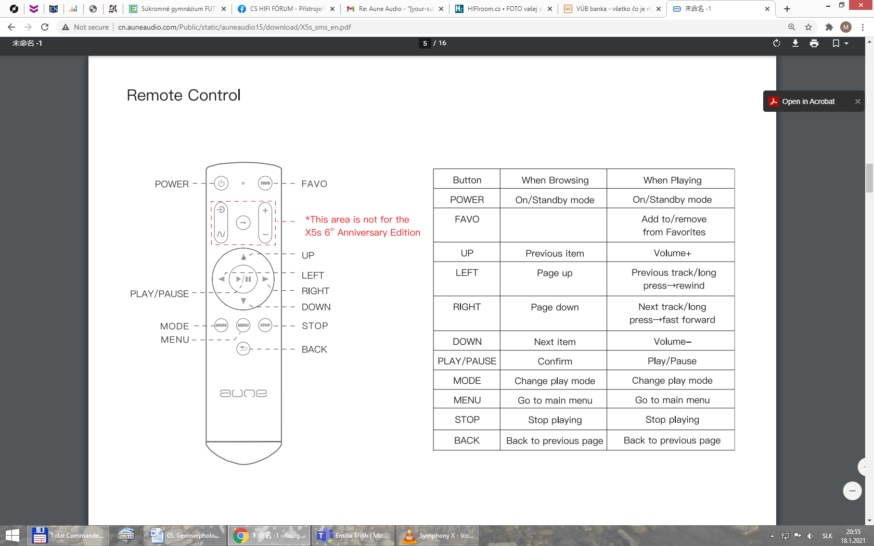Screen dimensions: 874x546
Task: Open the PDF bookmarks dropdown
Action: [x=840, y=43]
